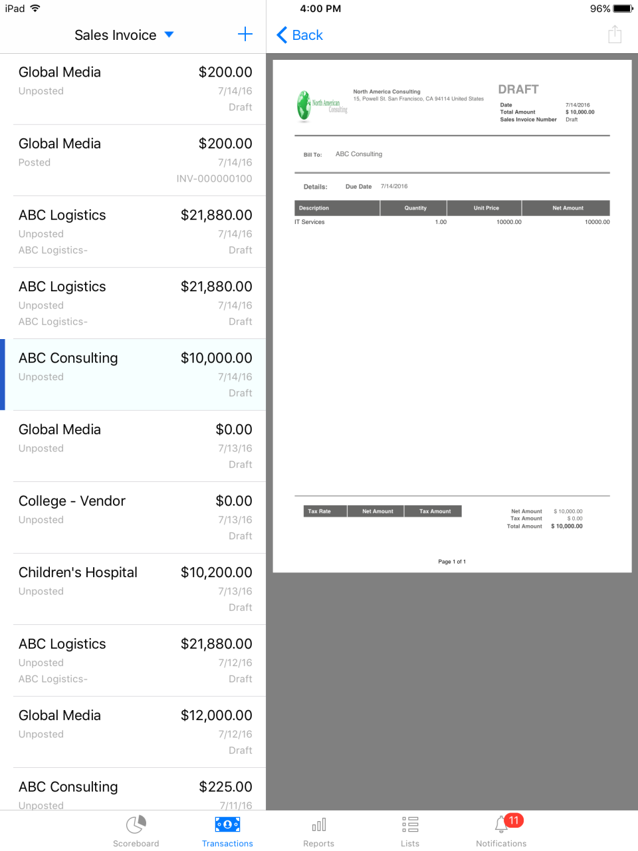The height and width of the screenshot is (851, 638).
Task: Click the DRAFT heading in preview
Action: point(518,89)
